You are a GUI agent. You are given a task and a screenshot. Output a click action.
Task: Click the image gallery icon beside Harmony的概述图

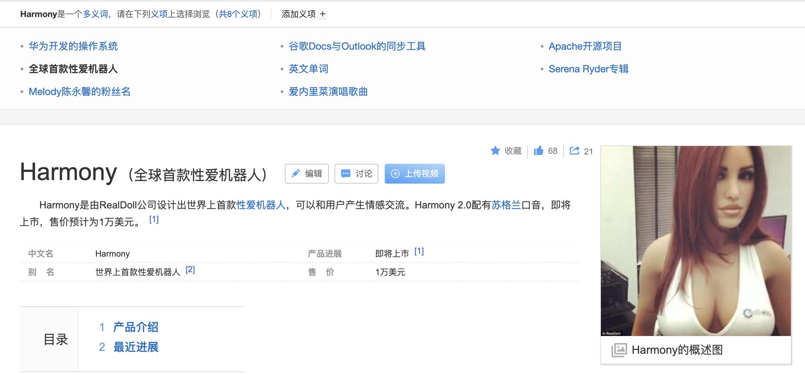pyautogui.click(x=619, y=350)
